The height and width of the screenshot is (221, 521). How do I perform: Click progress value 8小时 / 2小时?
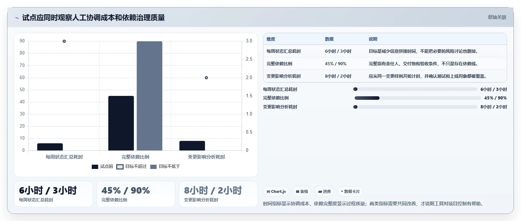tap(494, 107)
